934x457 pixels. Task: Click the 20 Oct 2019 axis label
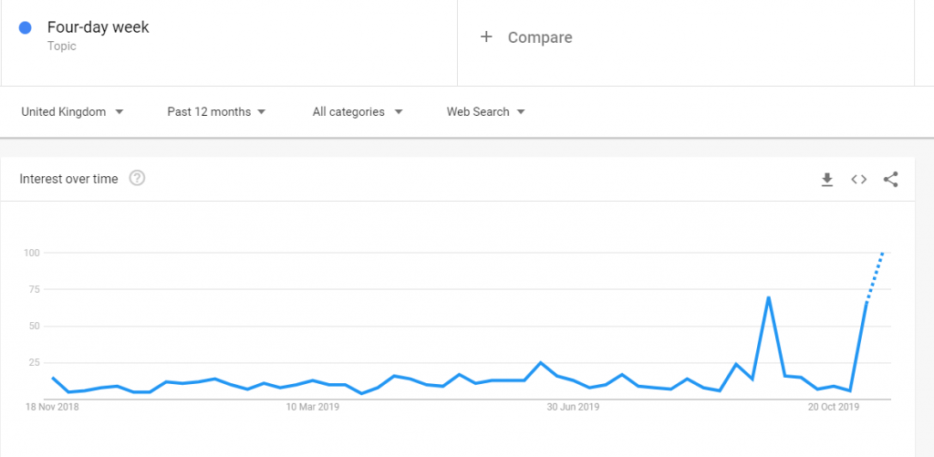[834, 408]
